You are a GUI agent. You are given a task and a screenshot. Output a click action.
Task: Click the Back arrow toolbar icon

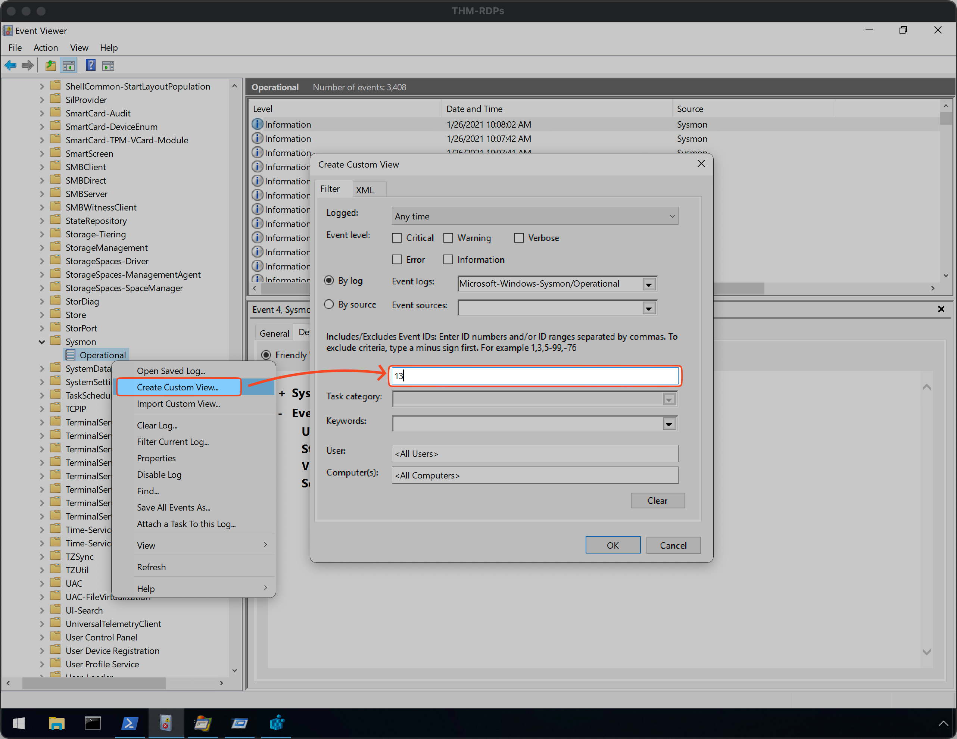(10, 66)
